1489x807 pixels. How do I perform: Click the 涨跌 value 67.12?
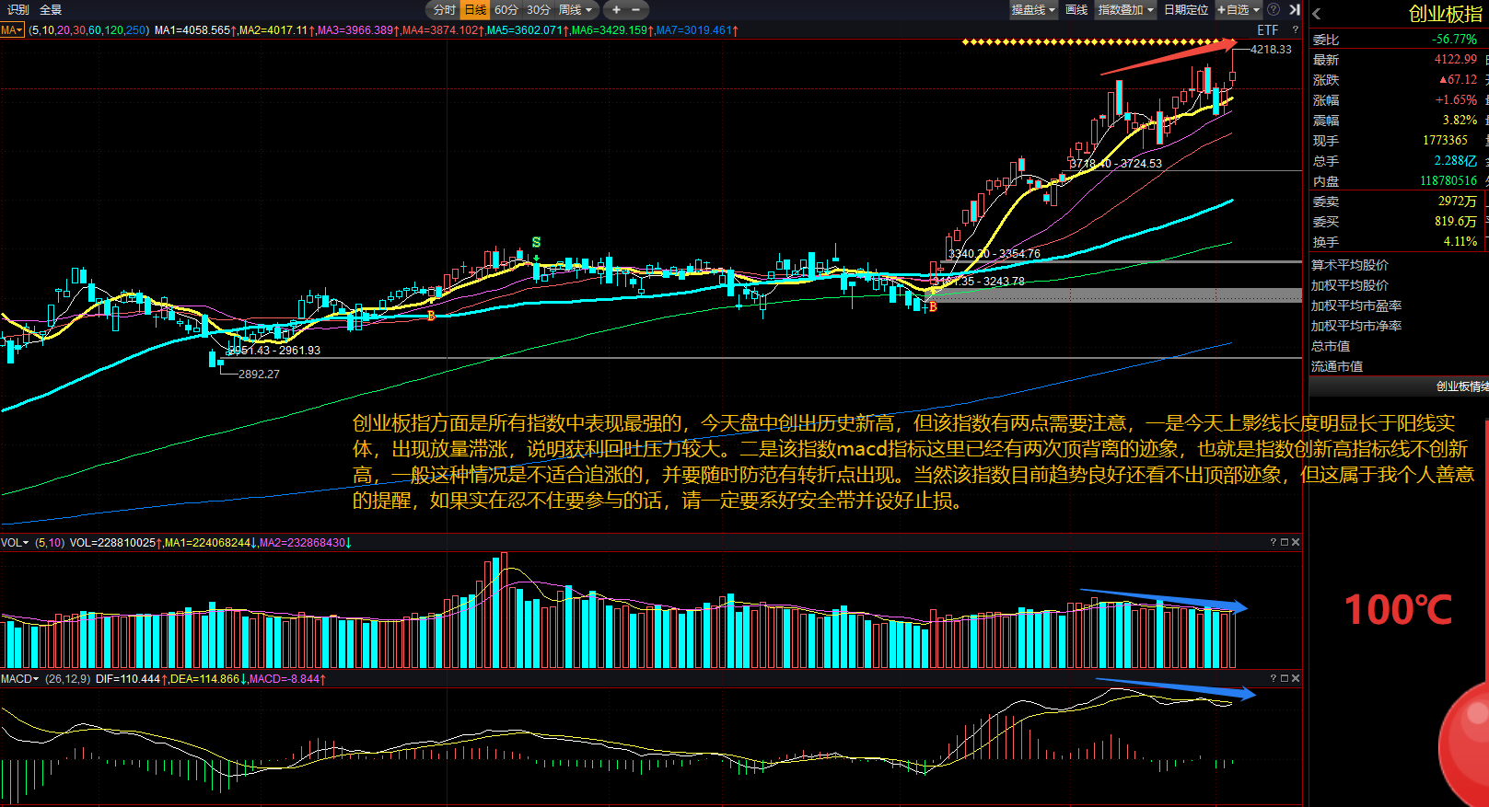[x=1458, y=80]
